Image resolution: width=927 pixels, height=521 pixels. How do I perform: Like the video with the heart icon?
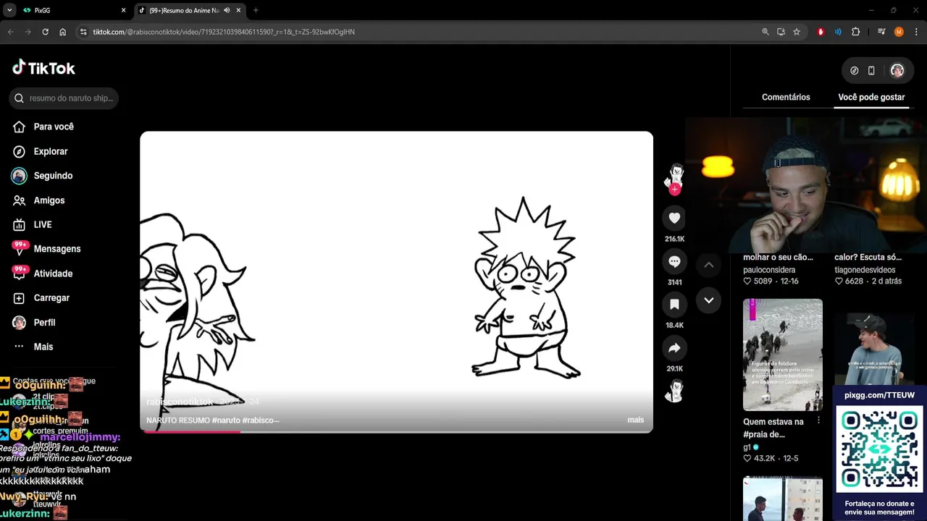click(674, 219)
